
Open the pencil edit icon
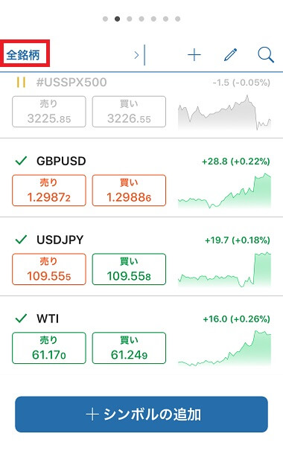click(x=231, y=55)
